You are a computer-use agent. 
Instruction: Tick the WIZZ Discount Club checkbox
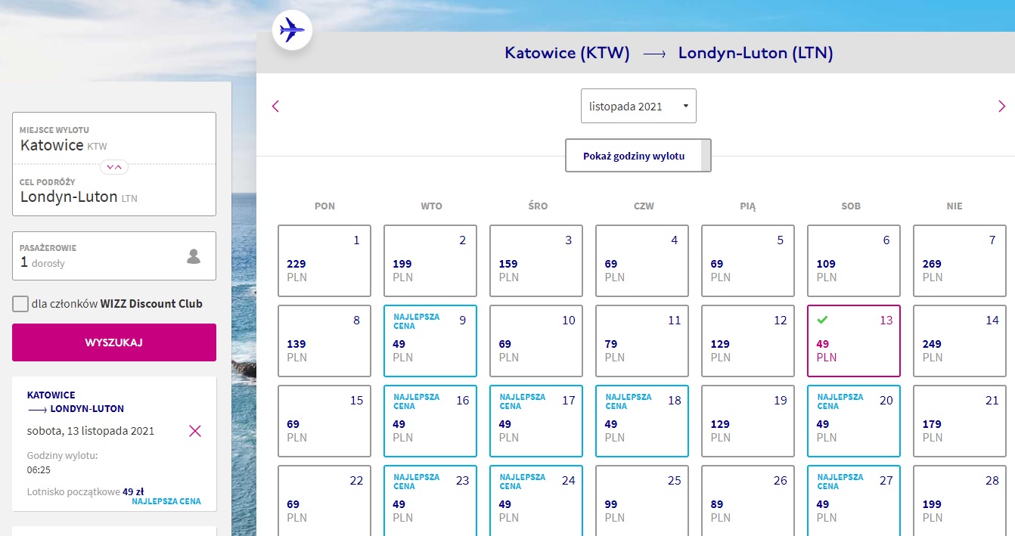(20, 304)
